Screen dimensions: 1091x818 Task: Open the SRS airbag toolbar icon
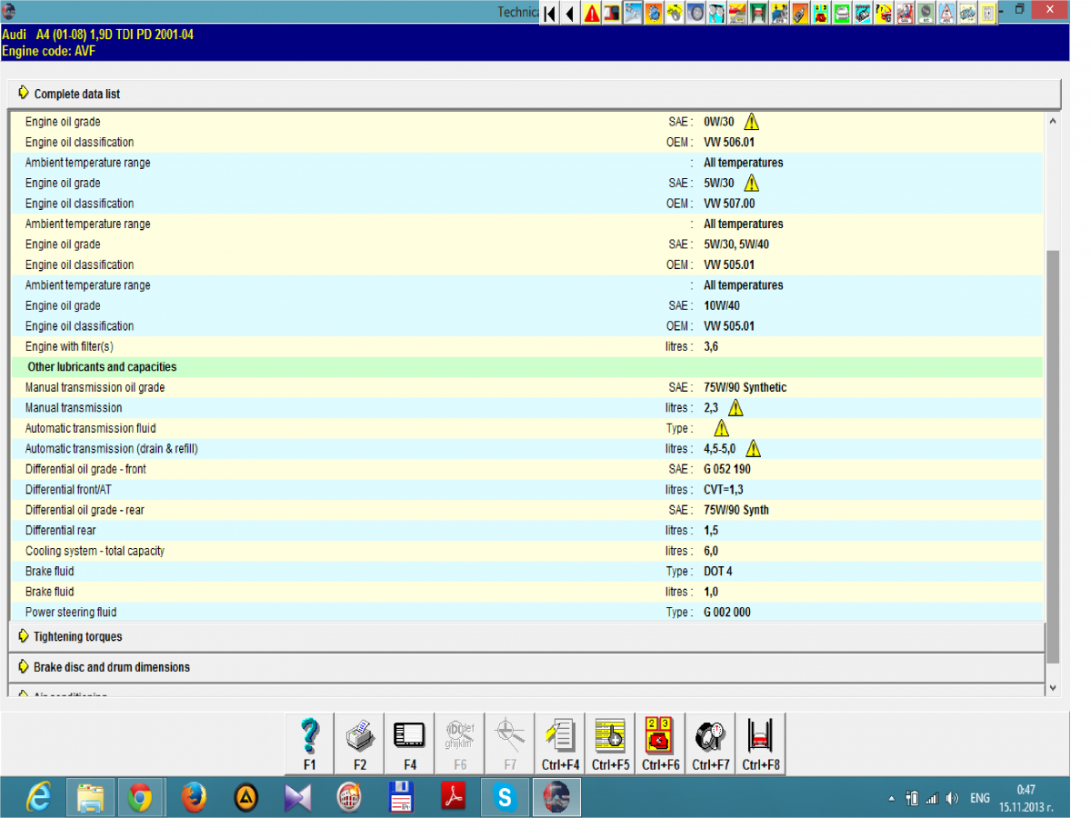click(x=905, y=13)
